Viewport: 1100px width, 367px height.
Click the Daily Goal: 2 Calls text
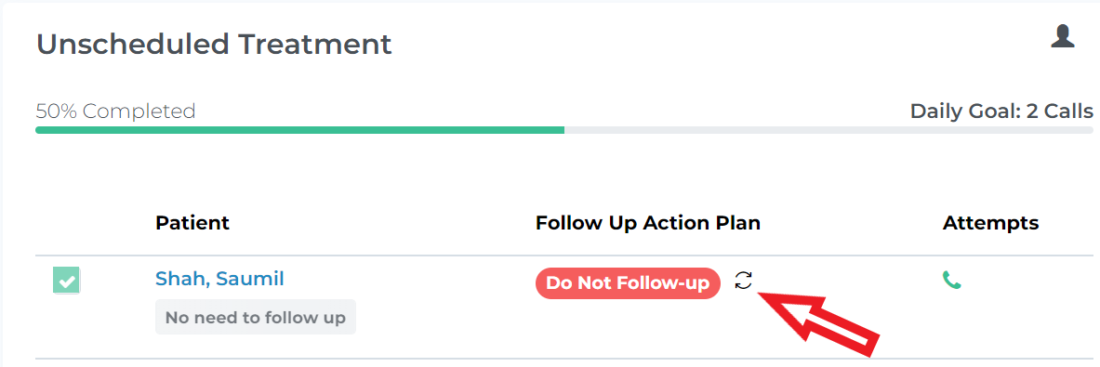click(x=1001, y=111)
